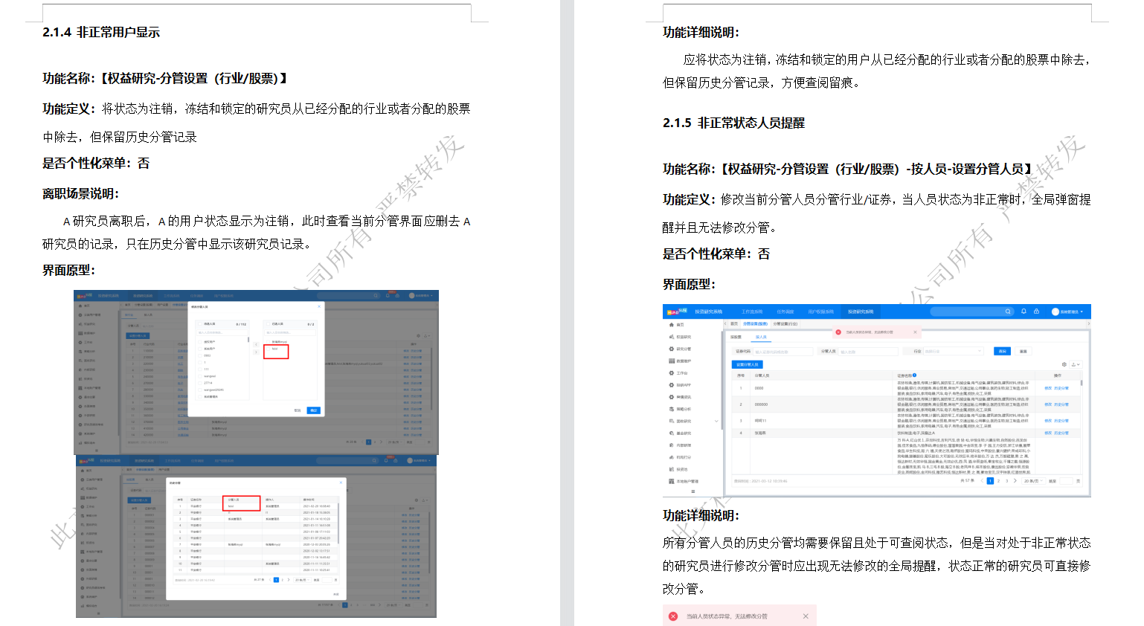
Task: Click 修改 link in row 0000
Action: click(x=1048, y=388)
